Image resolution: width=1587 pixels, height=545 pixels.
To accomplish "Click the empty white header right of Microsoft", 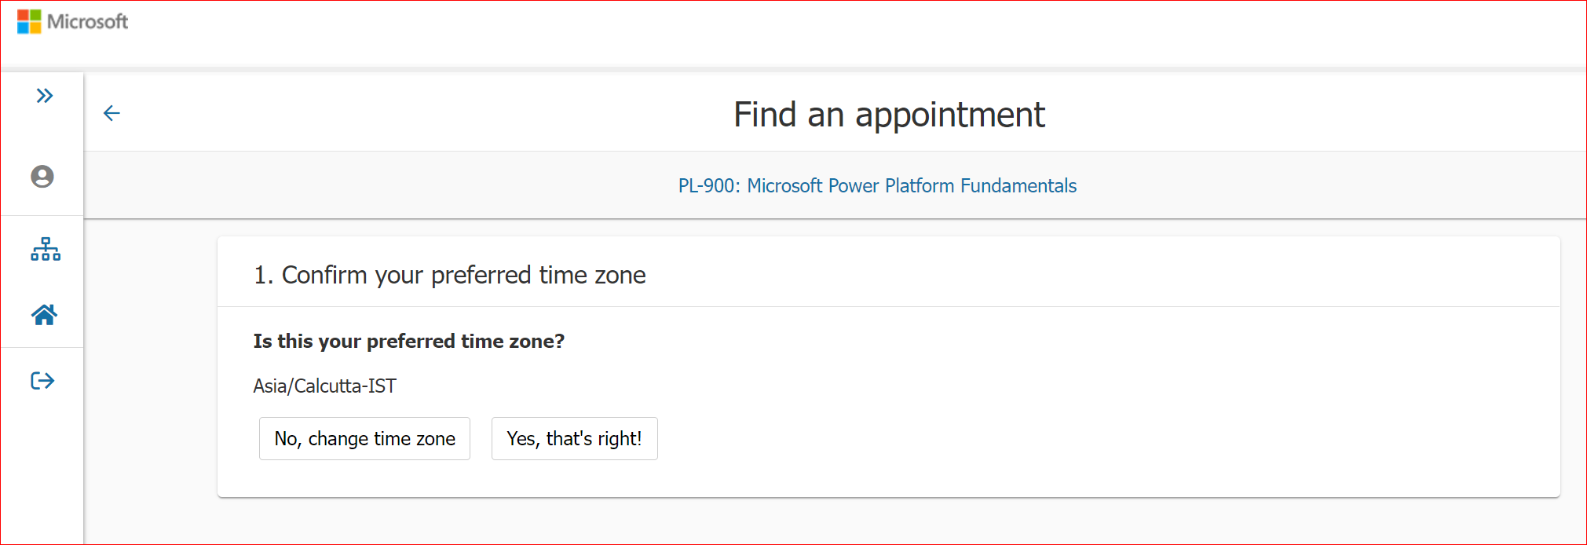I will click(x=785, y=31).
